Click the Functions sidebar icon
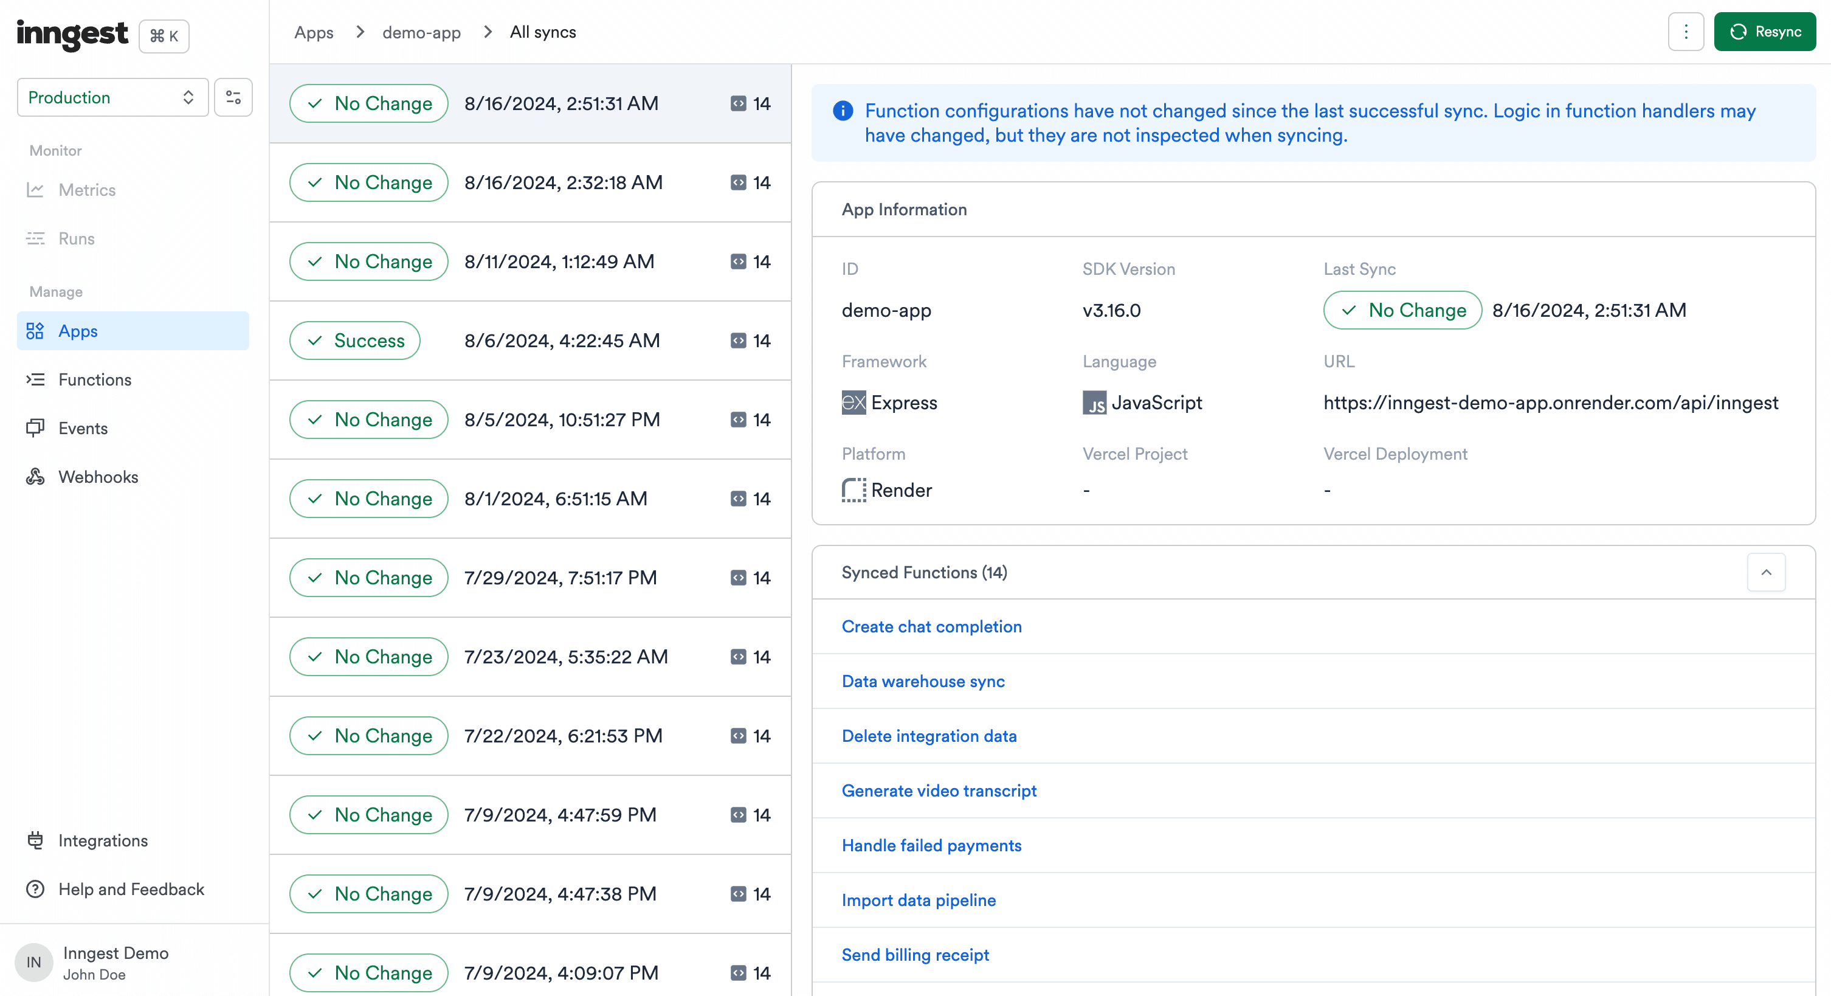 point(35,379)
